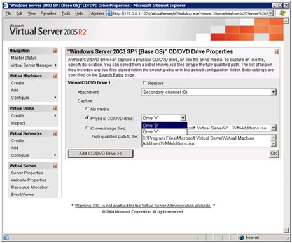Expand the Virtual Server Manager submenu arrow
The height and width of the screenshot is (243, 292).
55,65
